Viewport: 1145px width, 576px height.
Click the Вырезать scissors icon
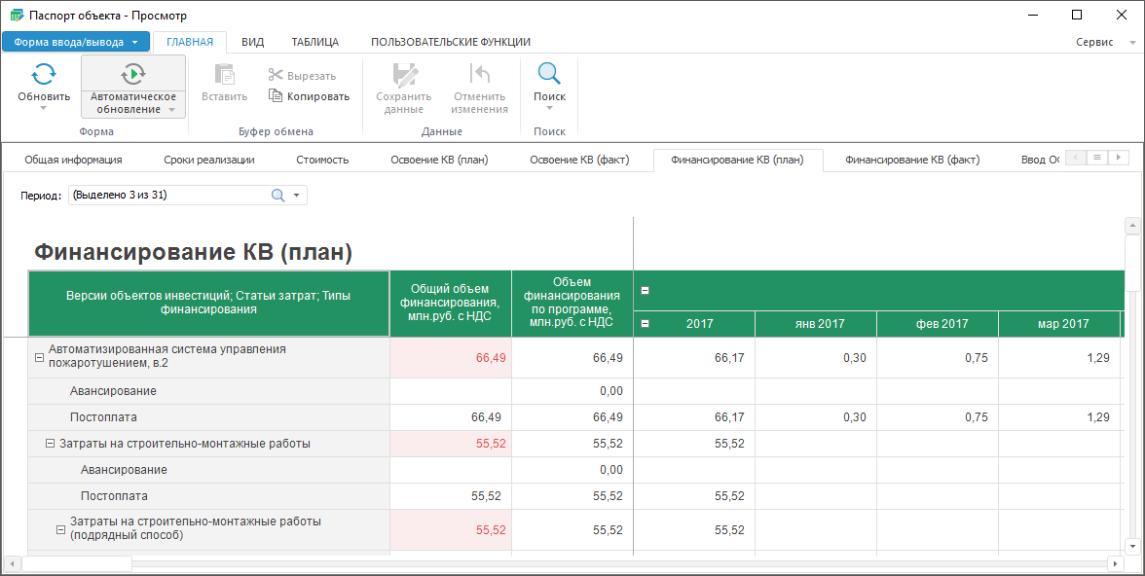click(x=276, y=76)
